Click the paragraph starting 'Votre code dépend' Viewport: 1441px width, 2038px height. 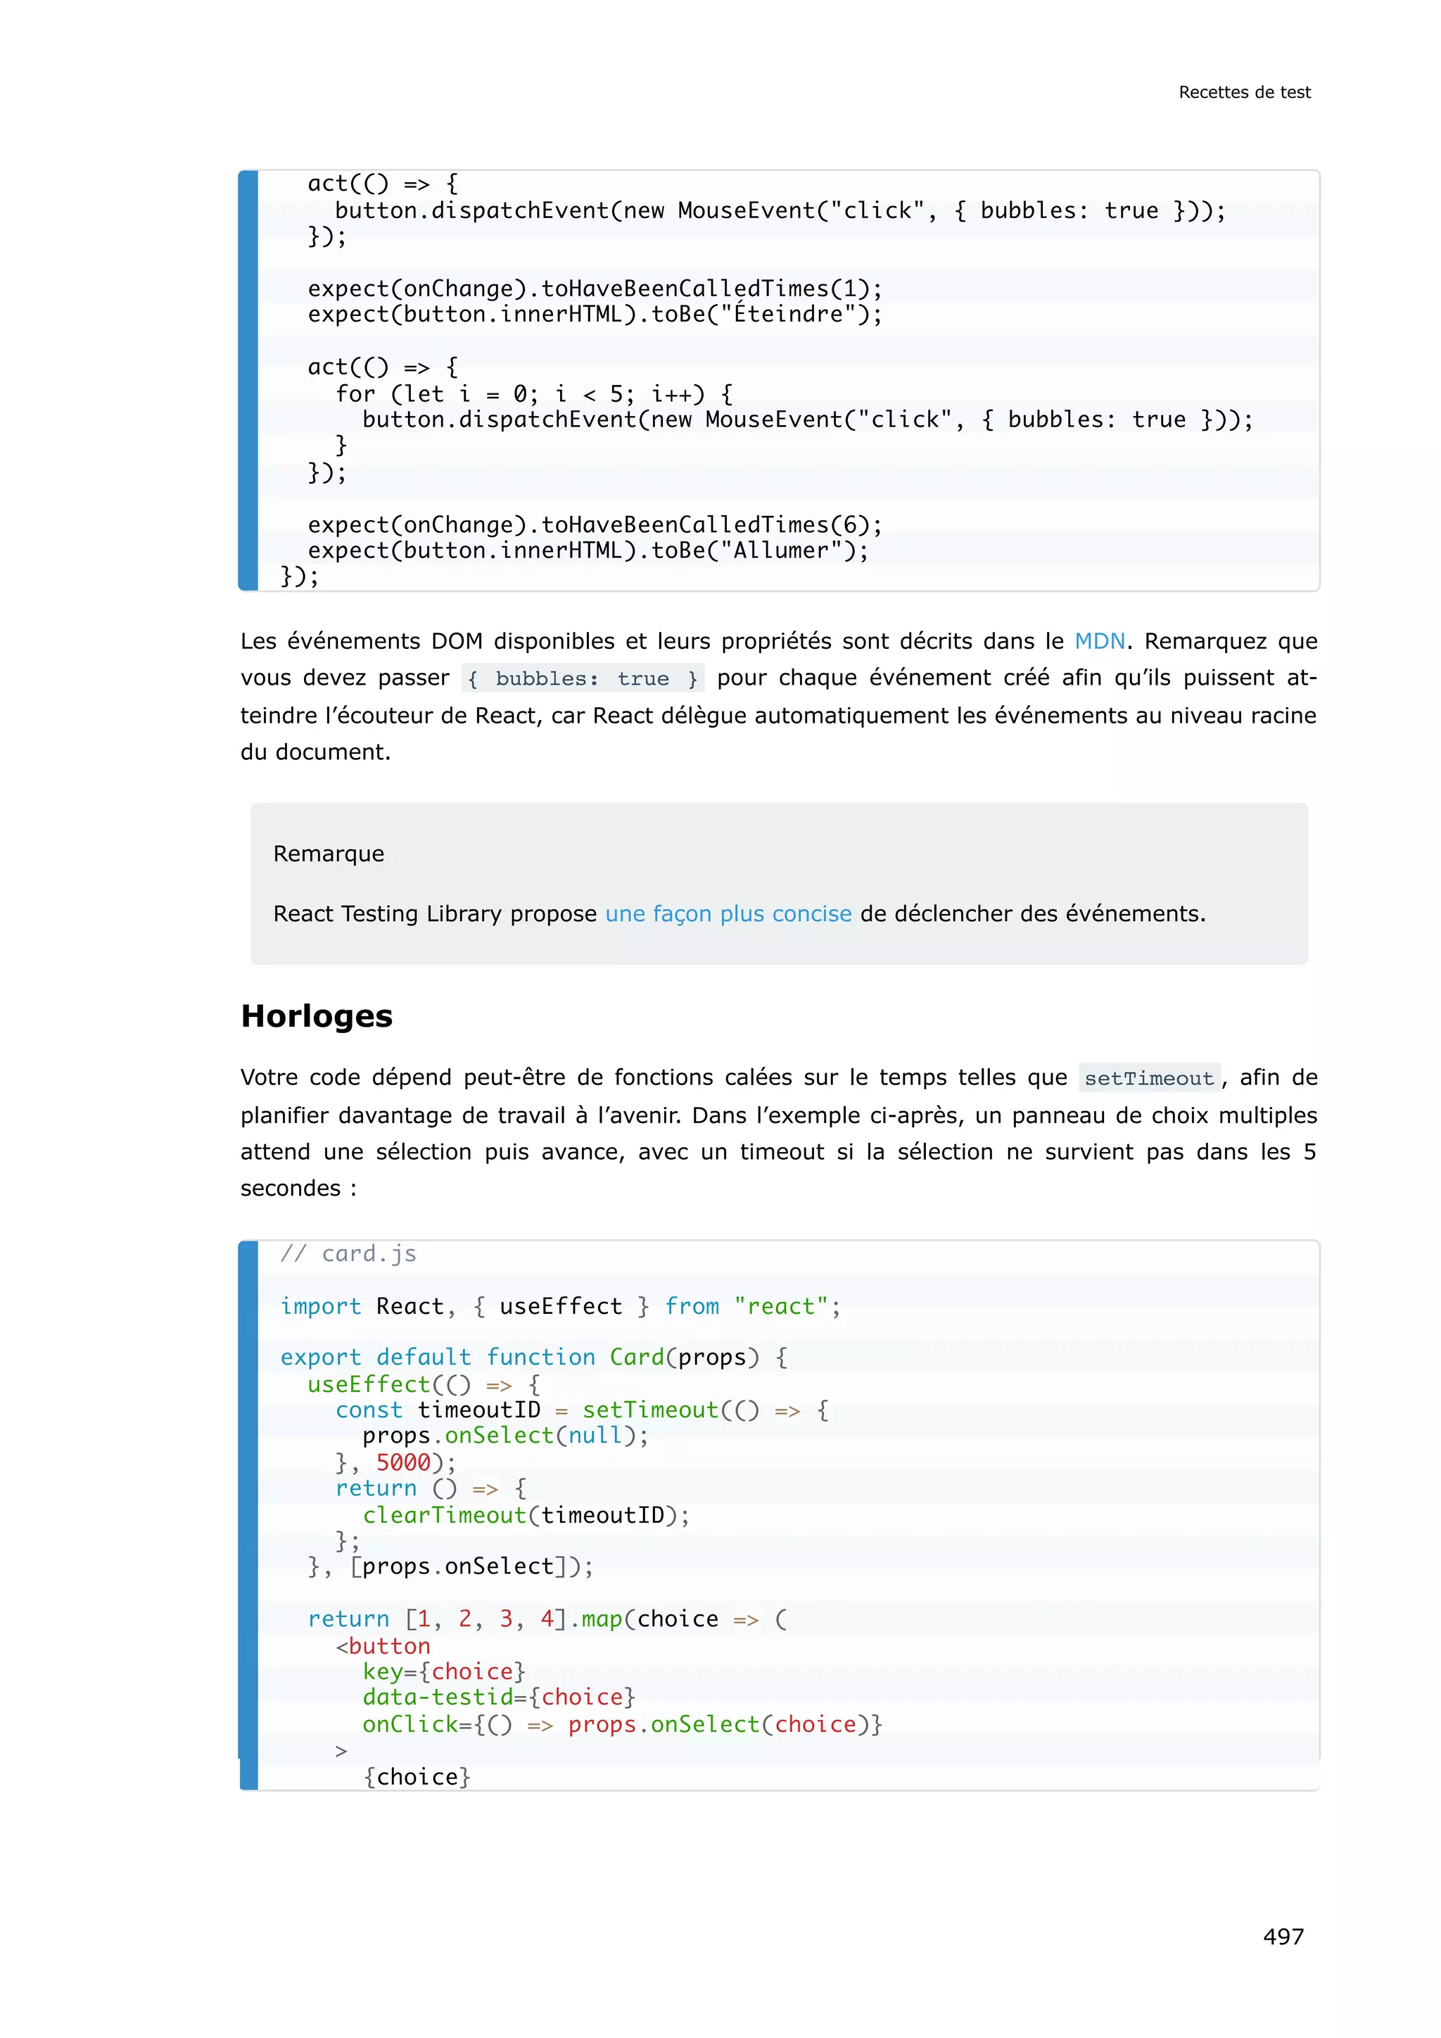pos(778,1132)
